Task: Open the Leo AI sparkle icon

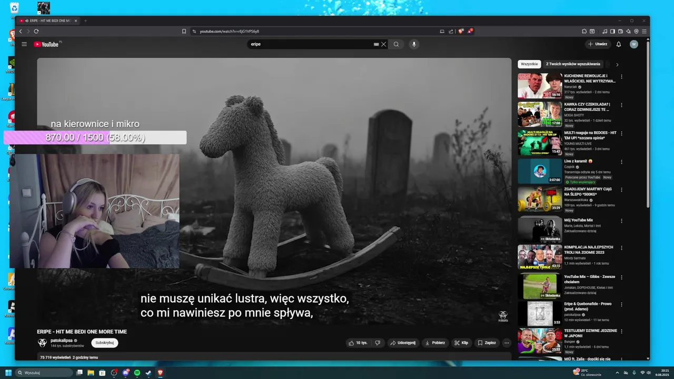Action: (x=628, y=31)
